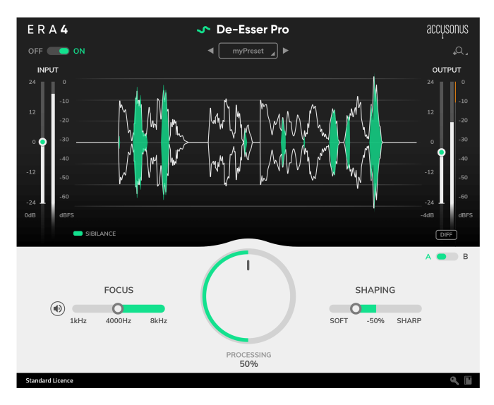494x405 pixels.
Task: Click the 4000Hz focus value
Action: (118, 321)
